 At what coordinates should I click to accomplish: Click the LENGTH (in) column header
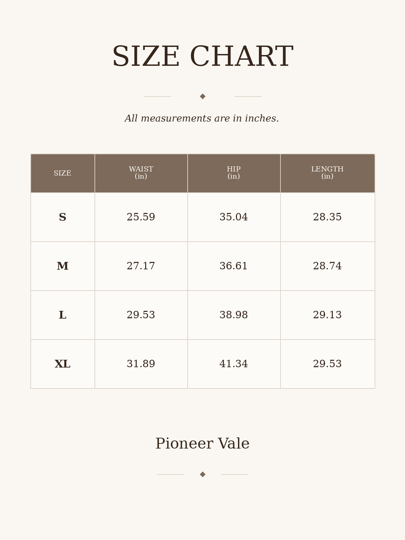pos(327,173)
